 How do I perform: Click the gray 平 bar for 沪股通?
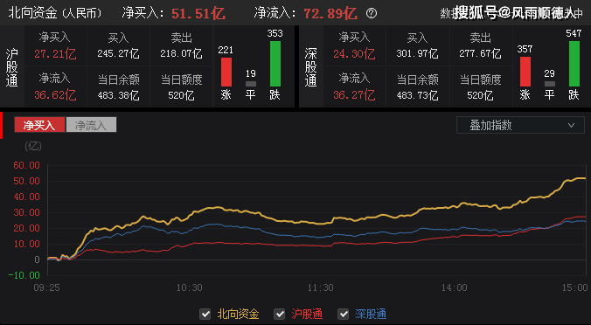point(251,84)
